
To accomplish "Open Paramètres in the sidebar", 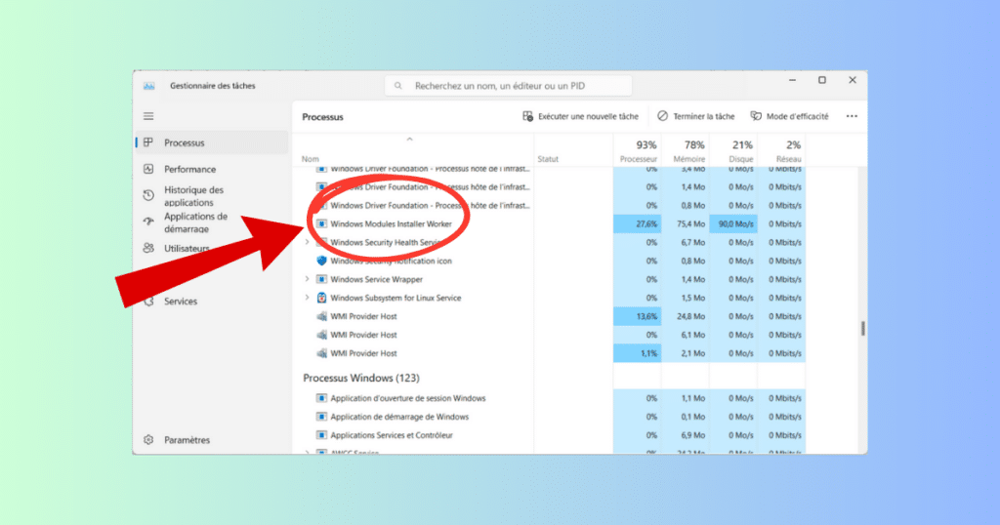I will pyautogui.click(x=212, y=440).
